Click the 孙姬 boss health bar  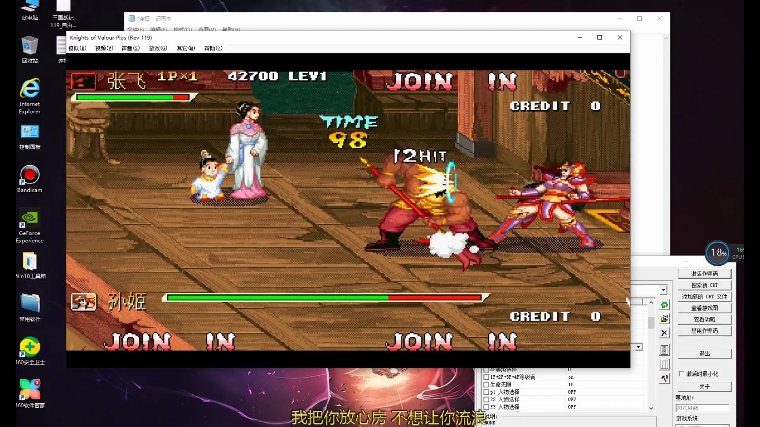325,298
